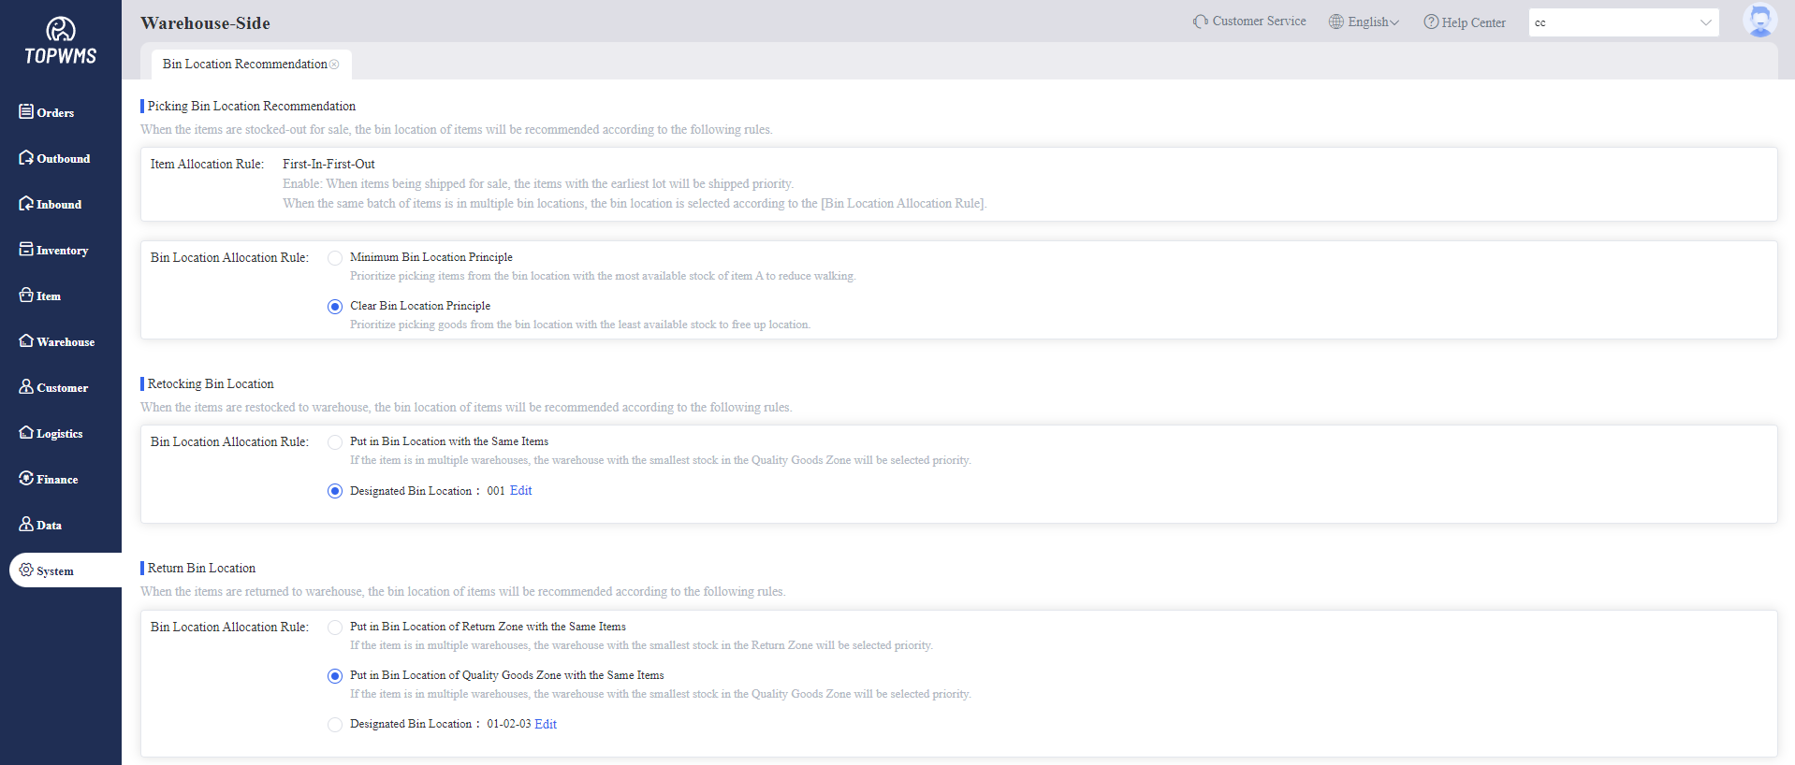Select Put in Bin Location with Same Items
This screenshot has width=1795, height=765.
click(335, 442)
